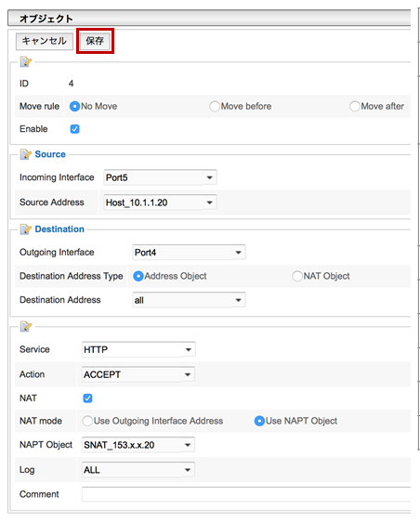Screen dimensions: 420x522
Task: Open the Source Address Host_10.1.1.20 dropdown
Action: click(x=160, y=202)
